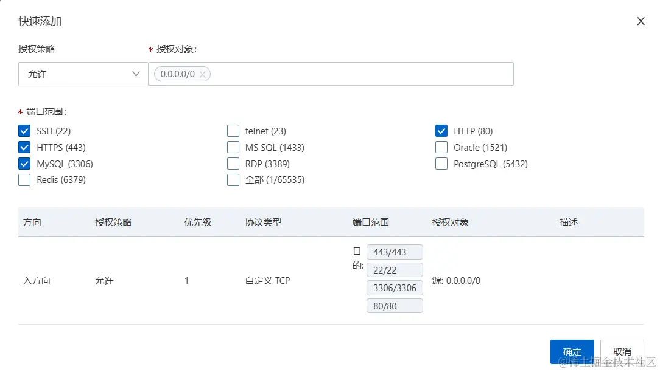
Task: Click the 优先级 column header
Action: pyautogui.click(x=198, y=222)
